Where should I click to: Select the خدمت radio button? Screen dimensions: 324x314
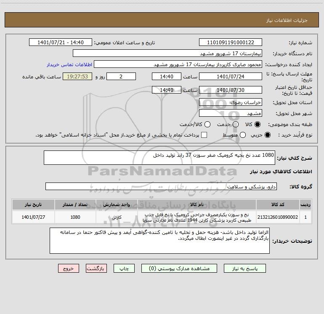click(236, 124)
